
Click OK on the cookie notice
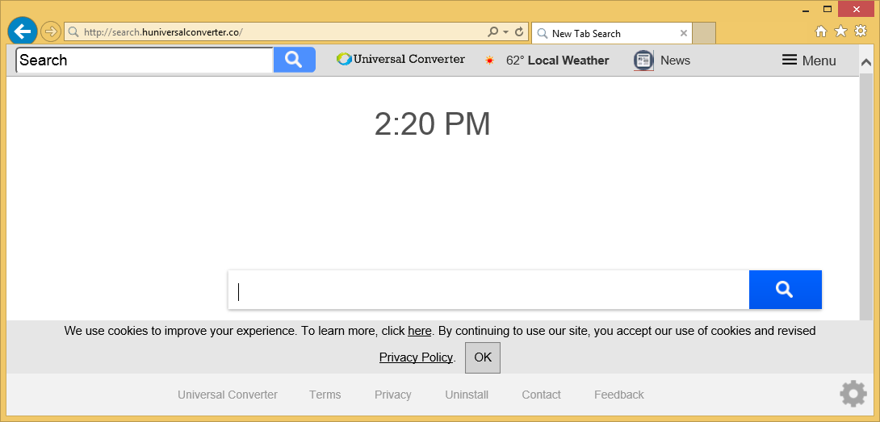(483, 357)
